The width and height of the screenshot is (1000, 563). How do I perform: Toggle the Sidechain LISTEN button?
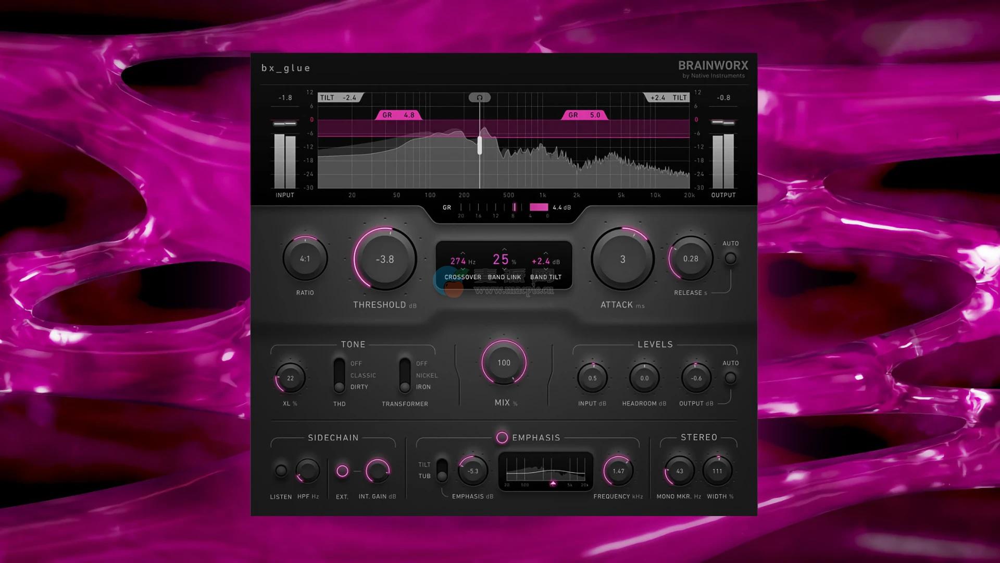click(x=281, y=471)
